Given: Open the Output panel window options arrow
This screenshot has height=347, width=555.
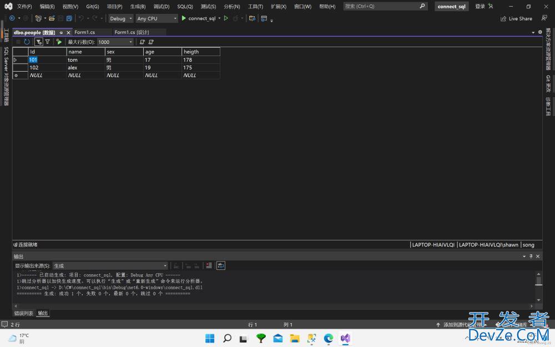Looking at the screenshot, I should click(524, 256).
